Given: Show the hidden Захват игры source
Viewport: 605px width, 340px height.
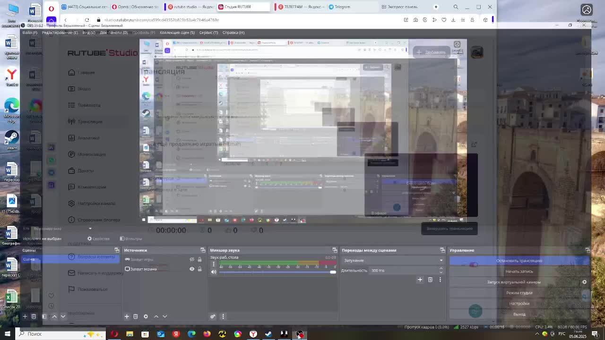Looking at the screenshot, I should [x=192, y=259].
